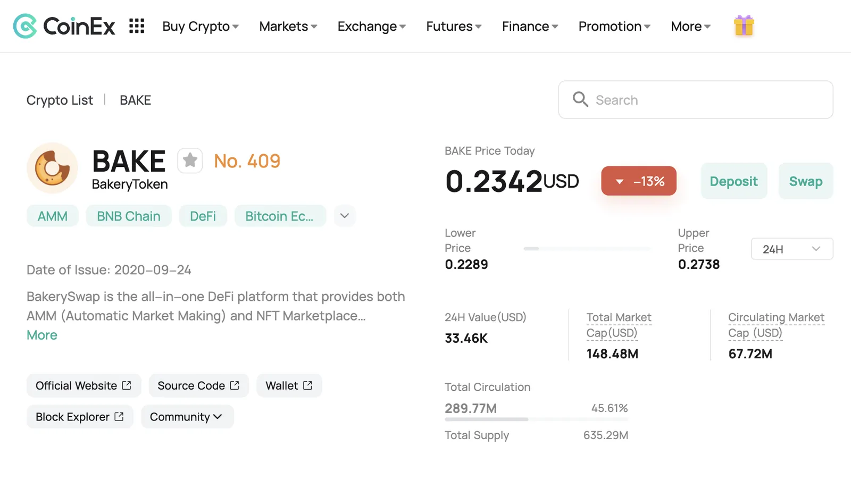Image resolution: width=851 pixels, height=480 pixels.
Task: Click the 0.2342 USD price value
Action: pyautogui.click(x=512, y=181)
